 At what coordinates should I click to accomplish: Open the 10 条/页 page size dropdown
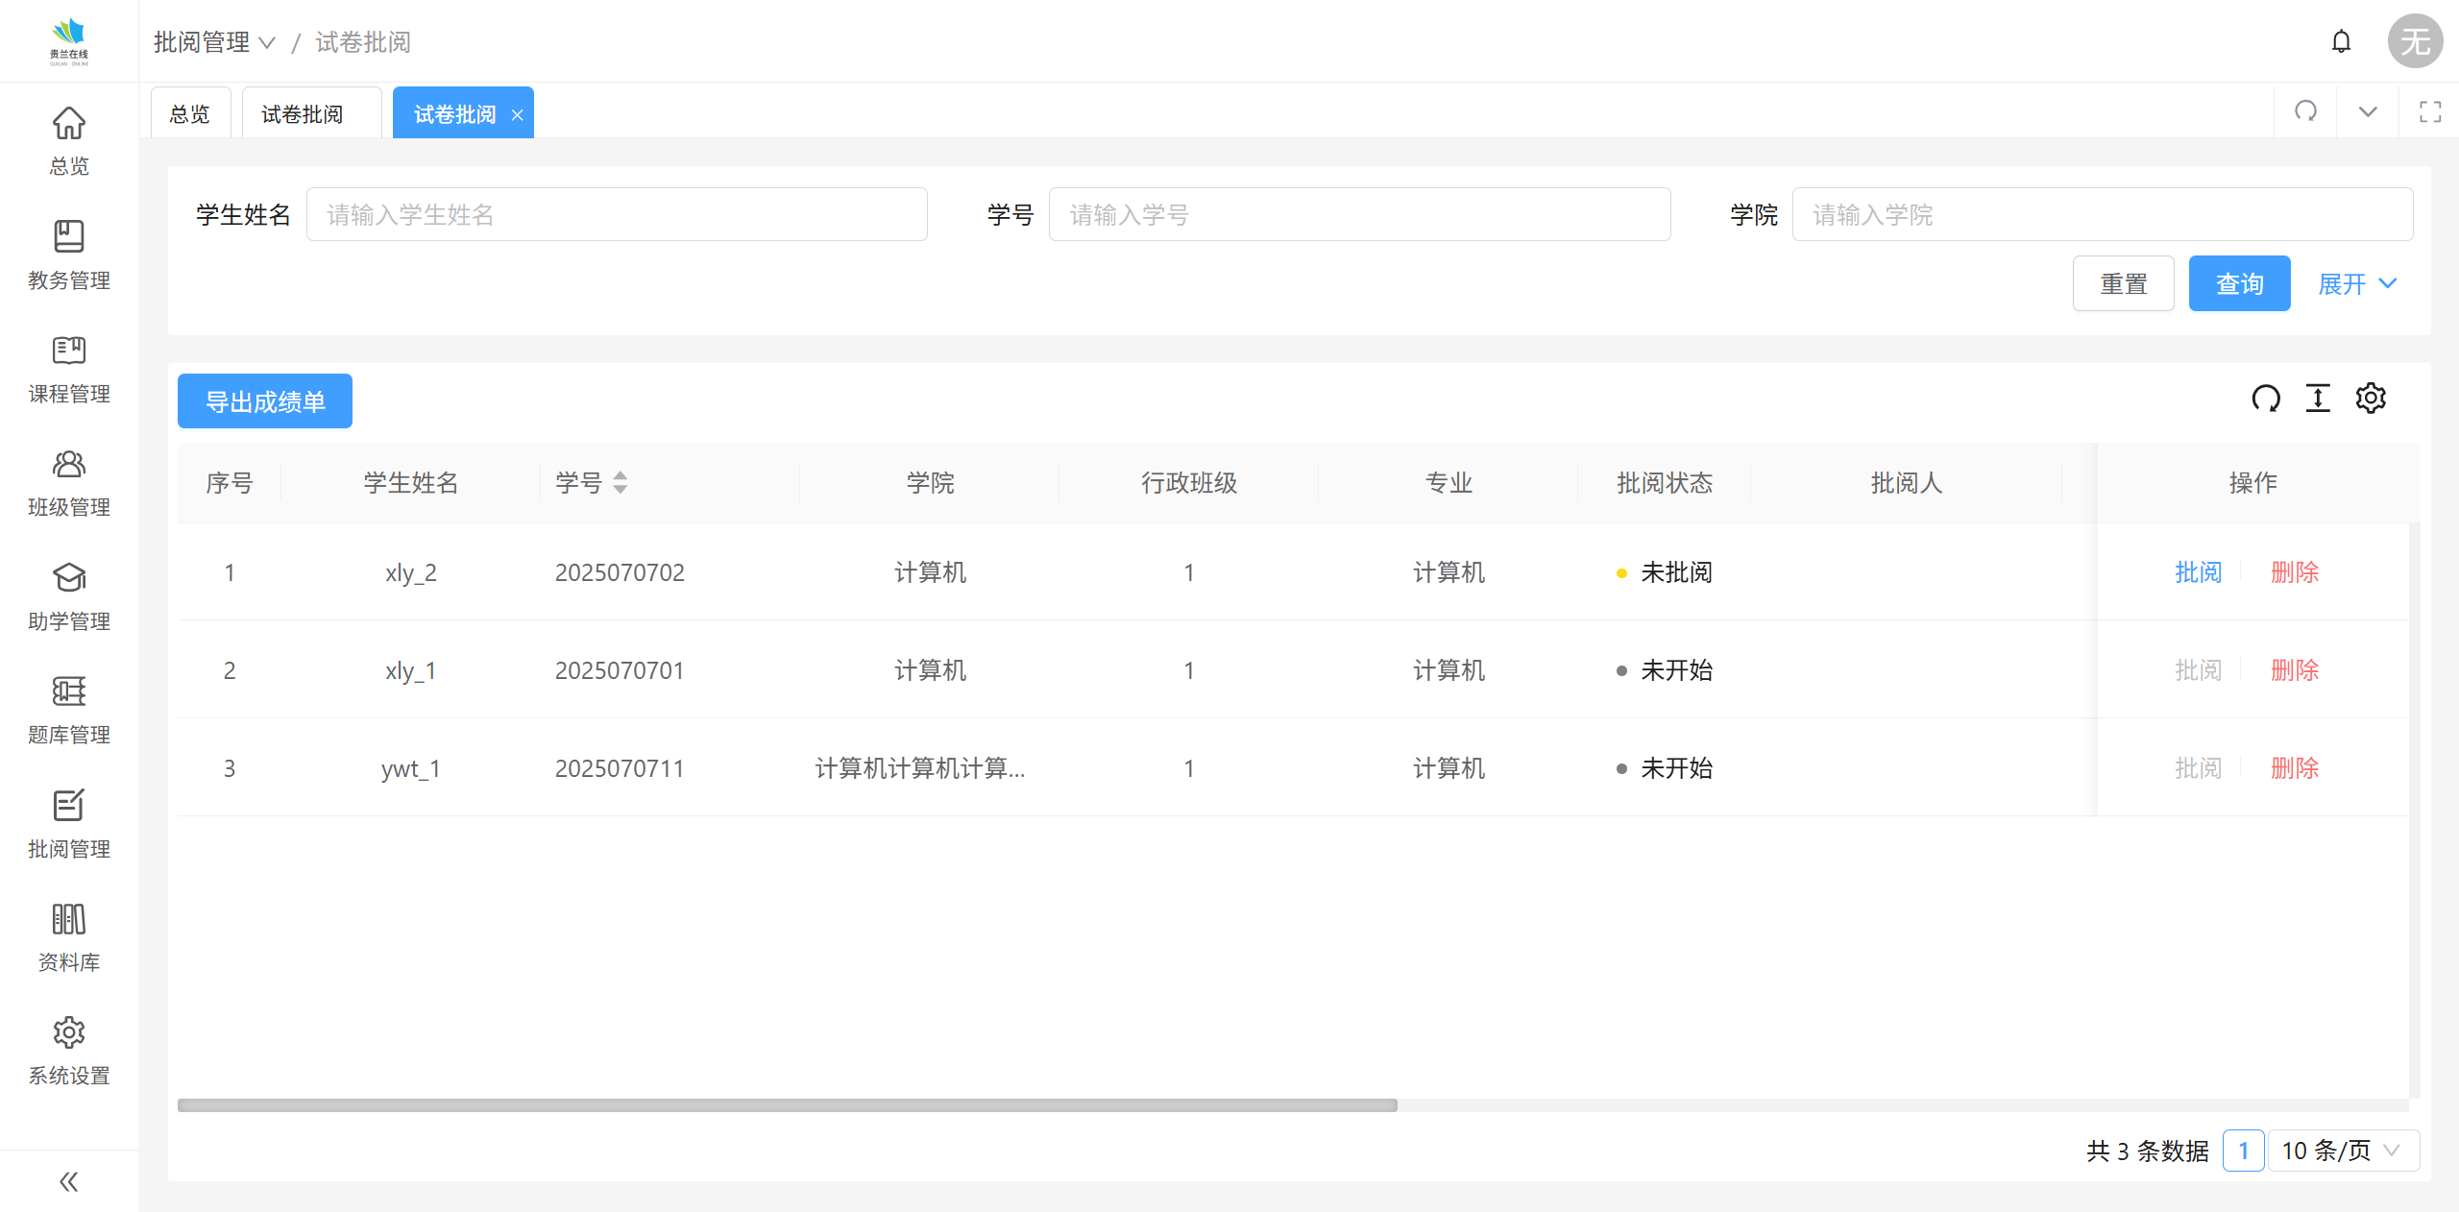click(x=2342, y=1151)
